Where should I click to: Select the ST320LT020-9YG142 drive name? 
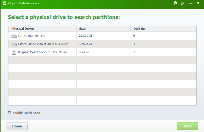[x=32, y=36]
